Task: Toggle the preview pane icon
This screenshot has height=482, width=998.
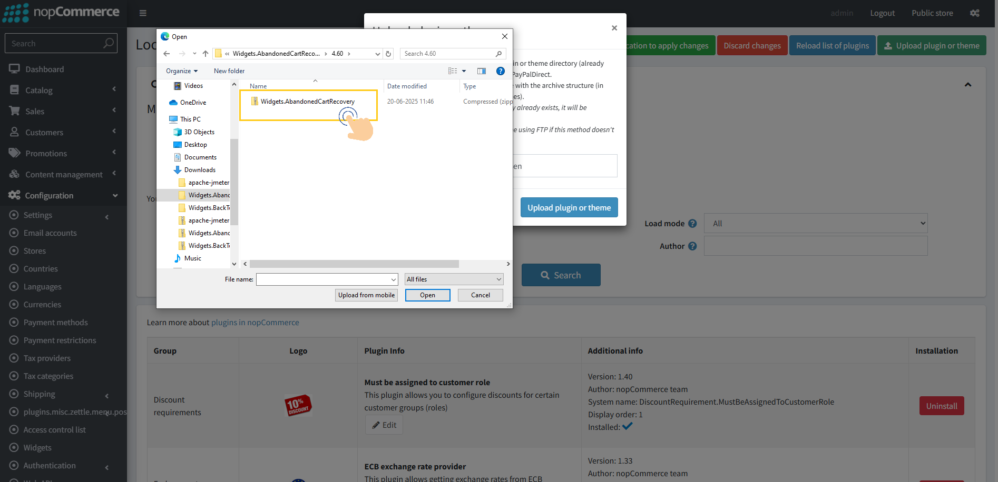Action: coord(481,71)
